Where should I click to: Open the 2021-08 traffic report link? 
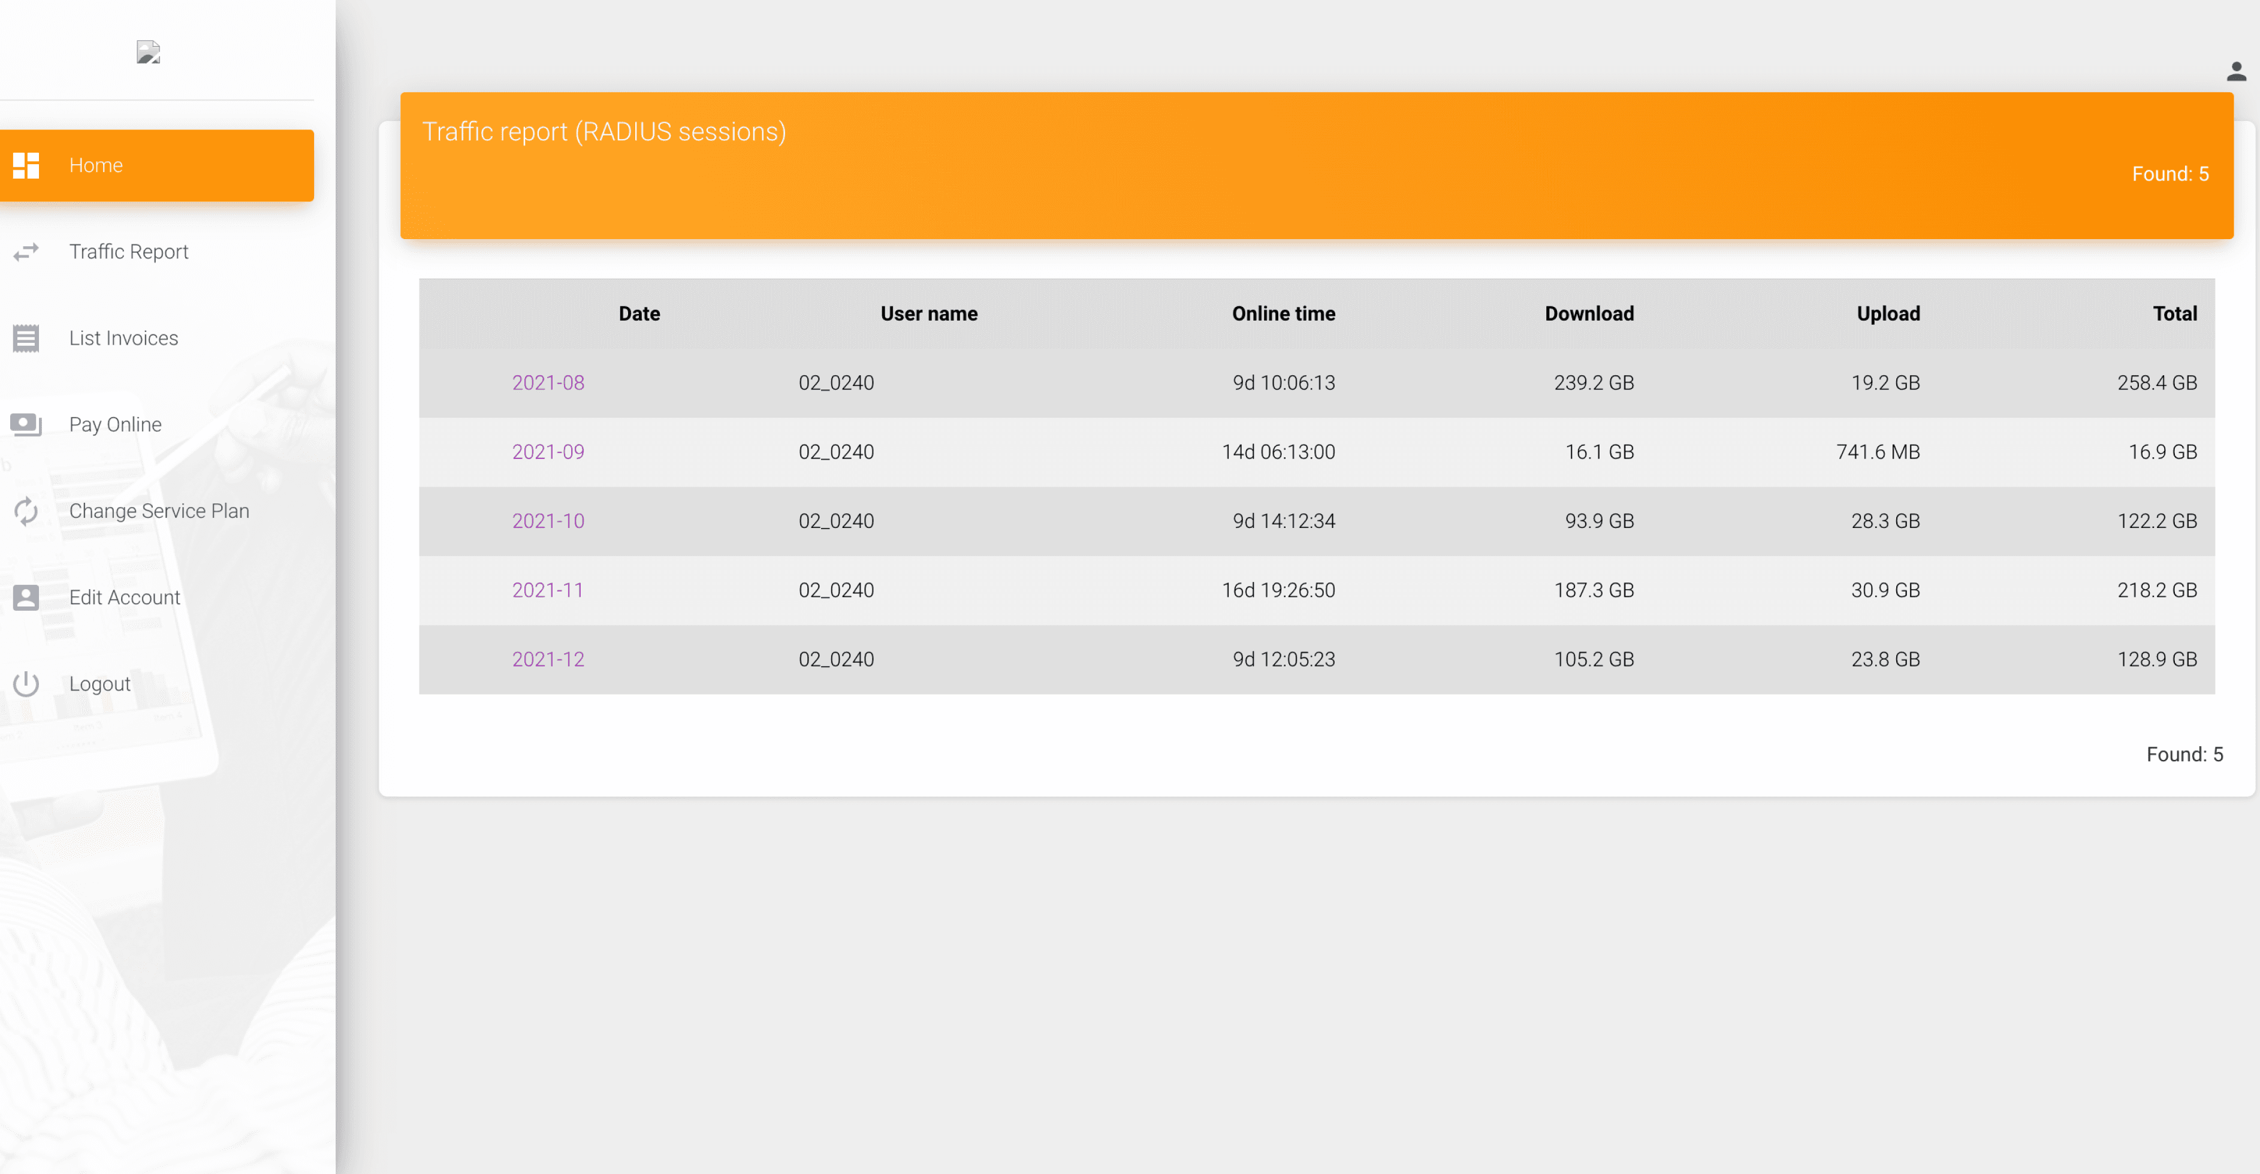(547, 382)
